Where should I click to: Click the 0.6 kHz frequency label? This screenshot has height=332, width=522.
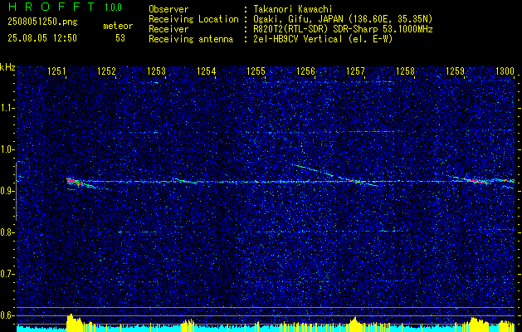click(7, 315)
